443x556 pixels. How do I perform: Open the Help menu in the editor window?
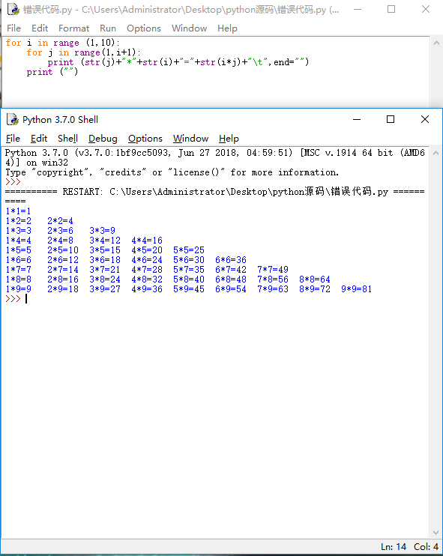227,28
